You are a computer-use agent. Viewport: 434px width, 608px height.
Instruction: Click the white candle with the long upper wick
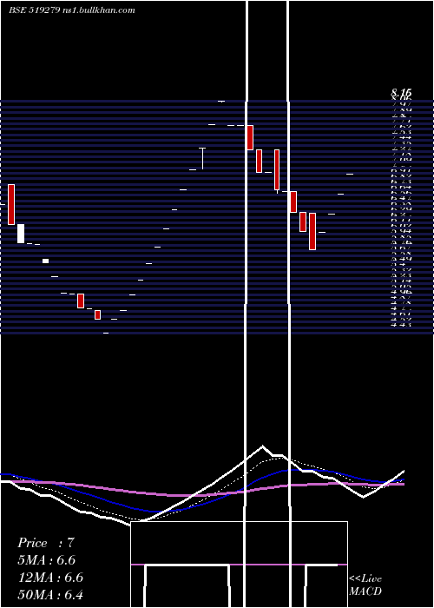202,158
